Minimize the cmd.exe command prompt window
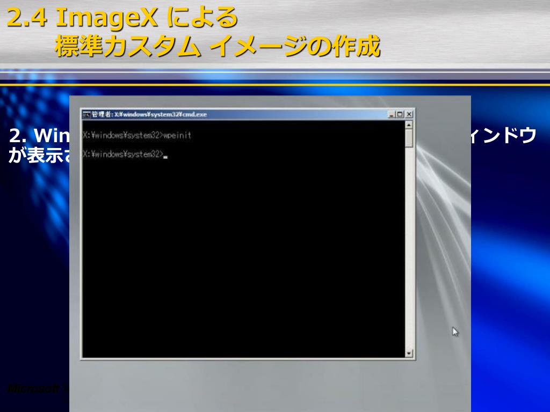The height and width of the screenshot is (412, 550). (x=392, y=115)
